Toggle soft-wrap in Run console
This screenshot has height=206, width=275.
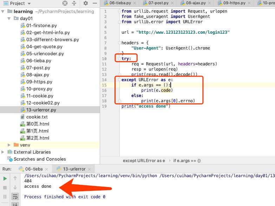tap(15, 197)
